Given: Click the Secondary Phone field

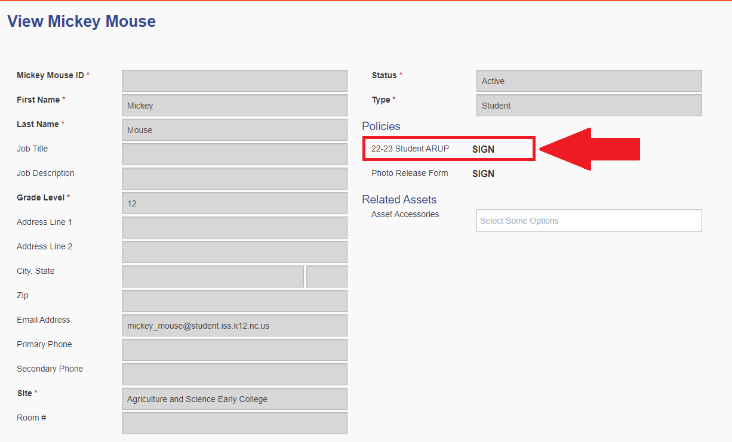Looking at the screenshot, I should click(235, 375).
